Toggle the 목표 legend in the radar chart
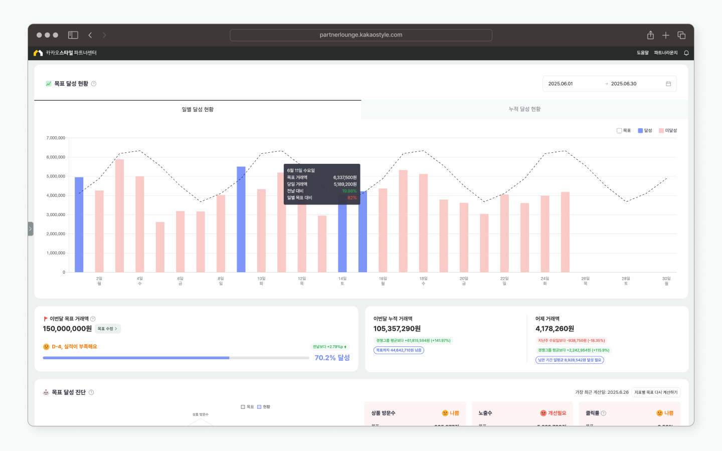This screenshot has width=722, height=451. pyautogui.click(x=247, y=407)
